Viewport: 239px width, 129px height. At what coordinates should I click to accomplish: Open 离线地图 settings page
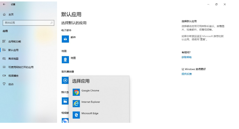13,59
